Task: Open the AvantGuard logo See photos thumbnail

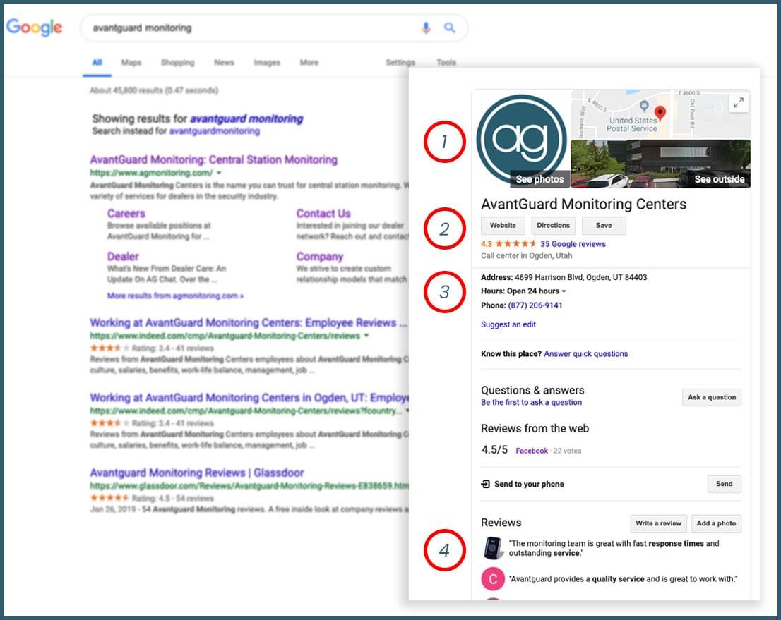Action: [522, 140]
